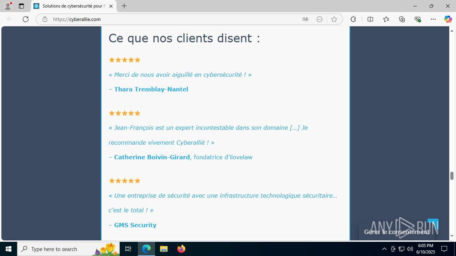Open Task View on taskbar
Image resolution: width=456 pixels, height=256 pixels.
pos(128,249)
